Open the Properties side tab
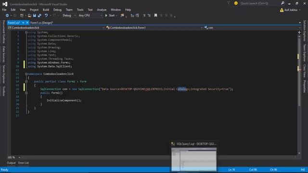 pos(305,86)
